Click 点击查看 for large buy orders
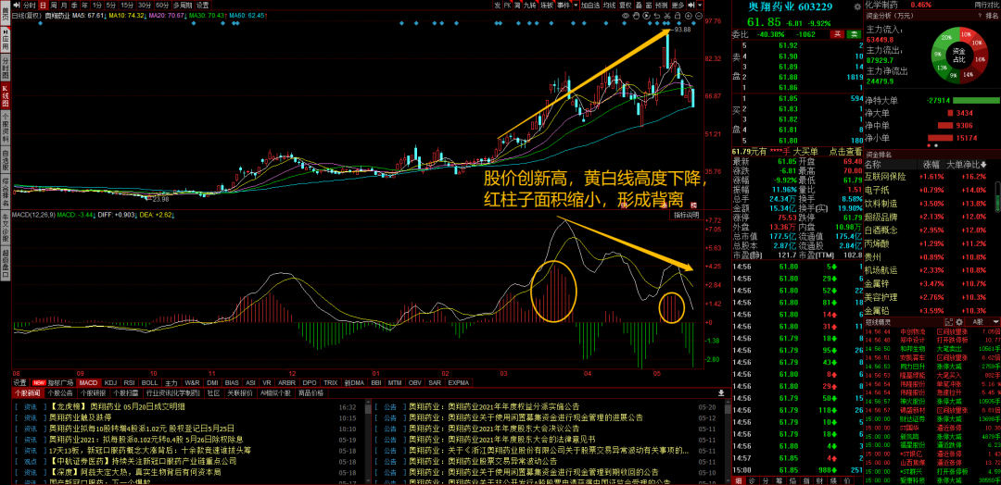 pos(844,152)
